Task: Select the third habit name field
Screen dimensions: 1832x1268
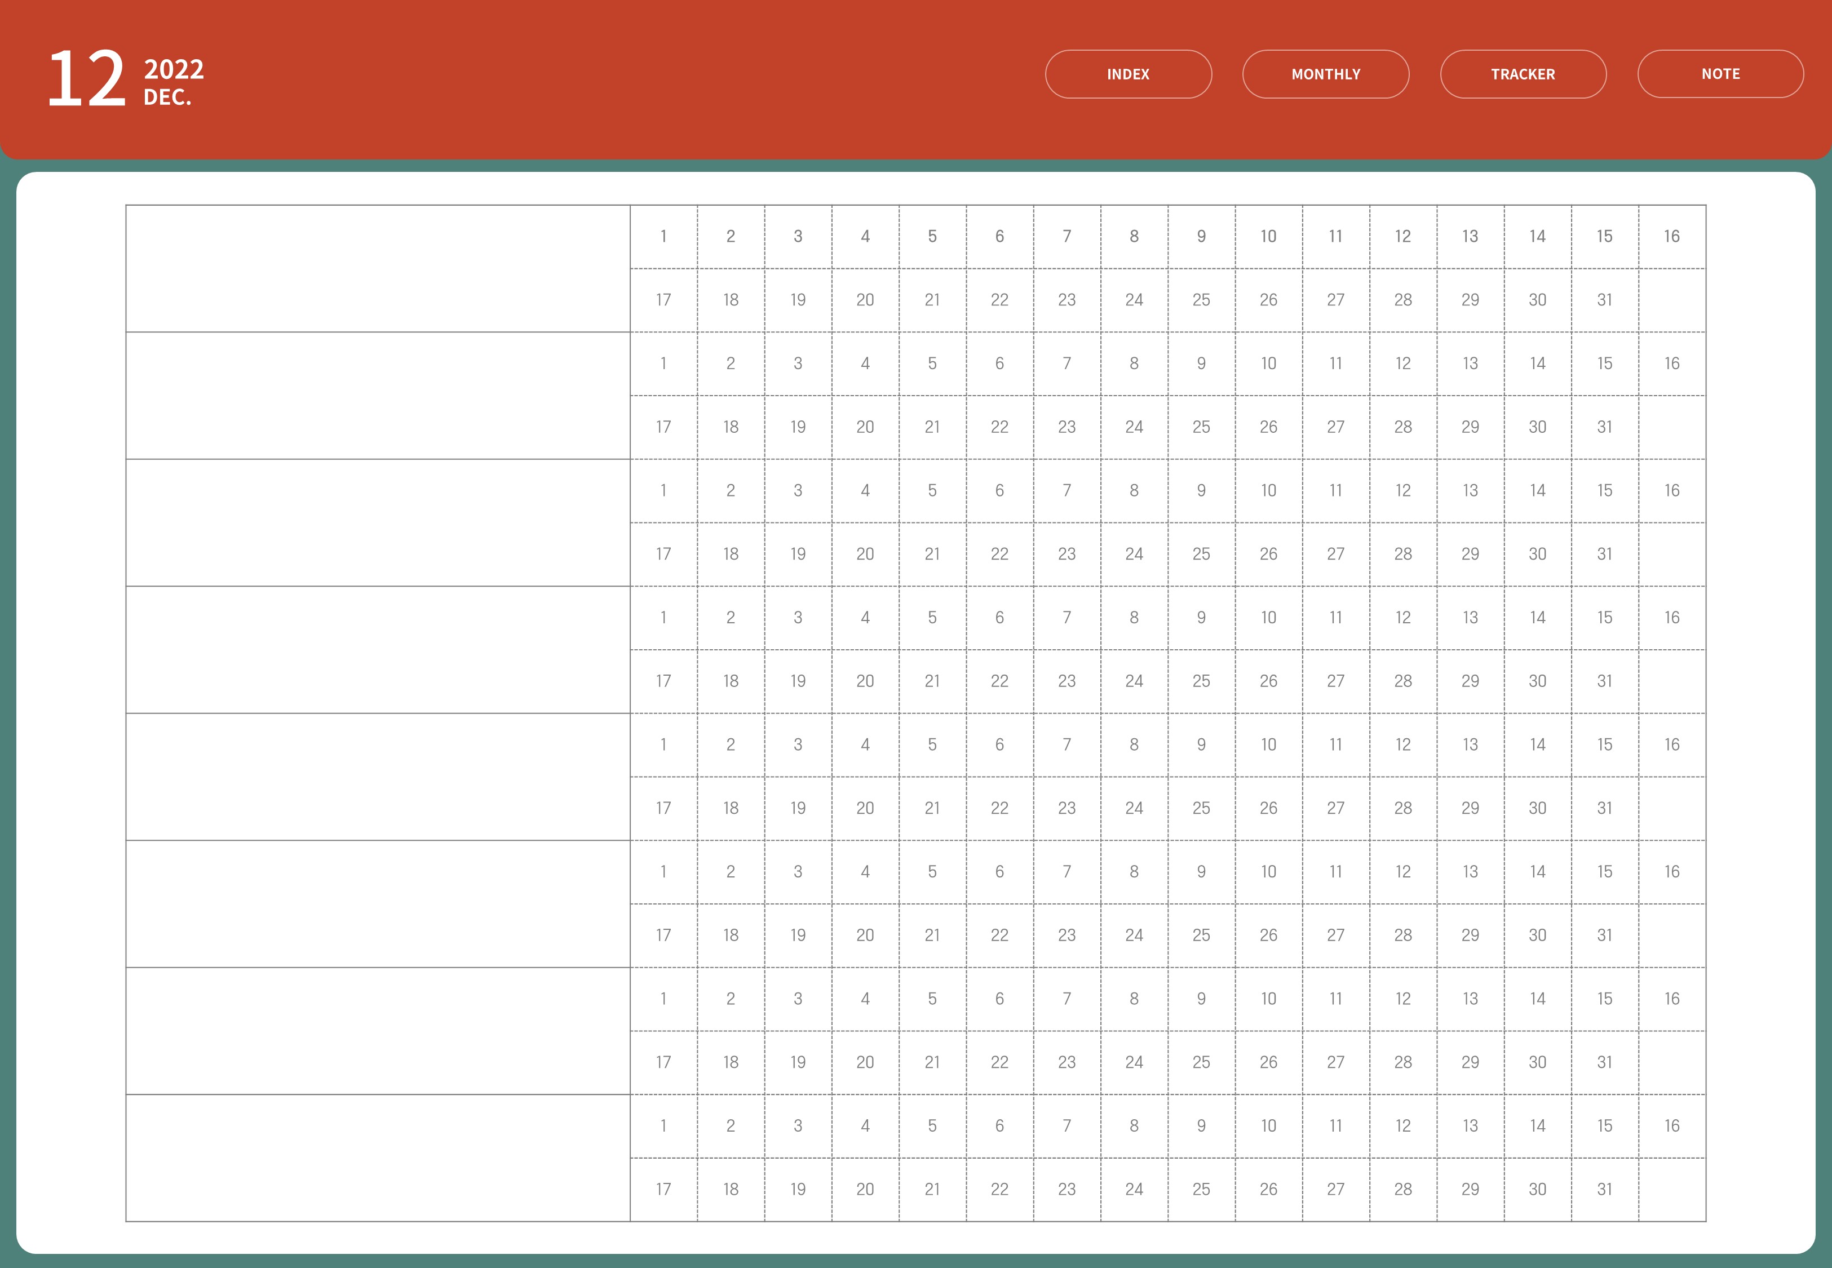Action: tap(378, 523)
